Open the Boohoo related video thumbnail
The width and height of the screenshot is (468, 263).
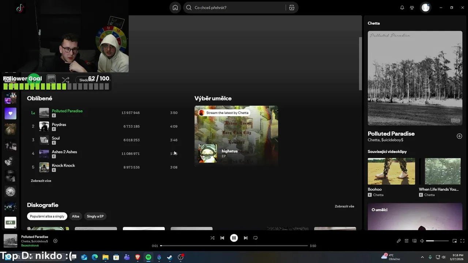tap(391, 171)
